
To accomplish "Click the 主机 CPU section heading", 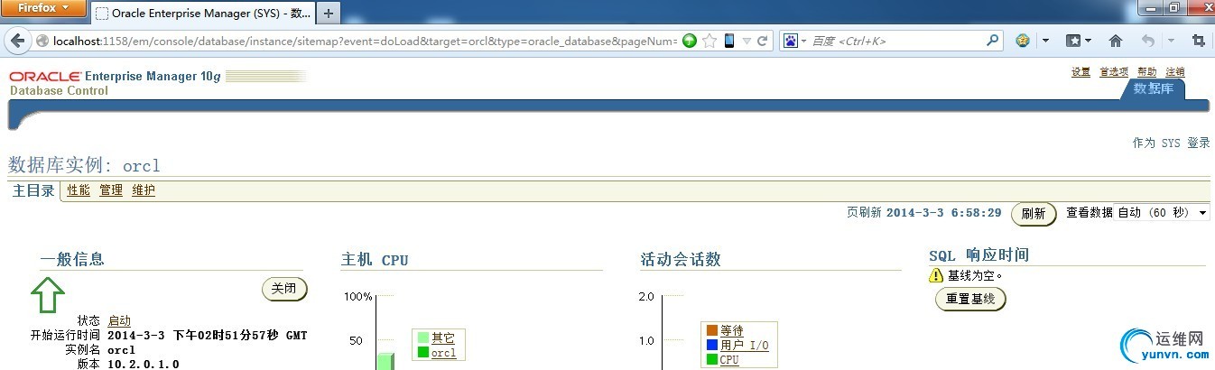I will (x=375, y=260).
